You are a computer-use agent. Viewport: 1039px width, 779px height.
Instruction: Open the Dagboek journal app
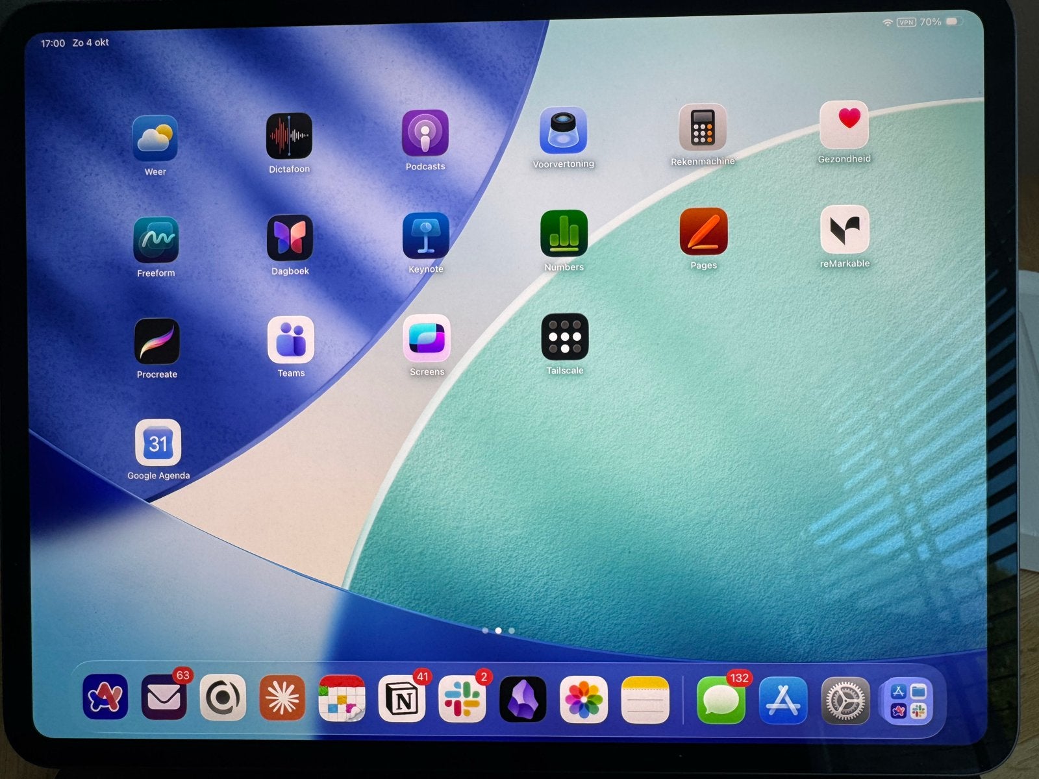coord(290,238)
